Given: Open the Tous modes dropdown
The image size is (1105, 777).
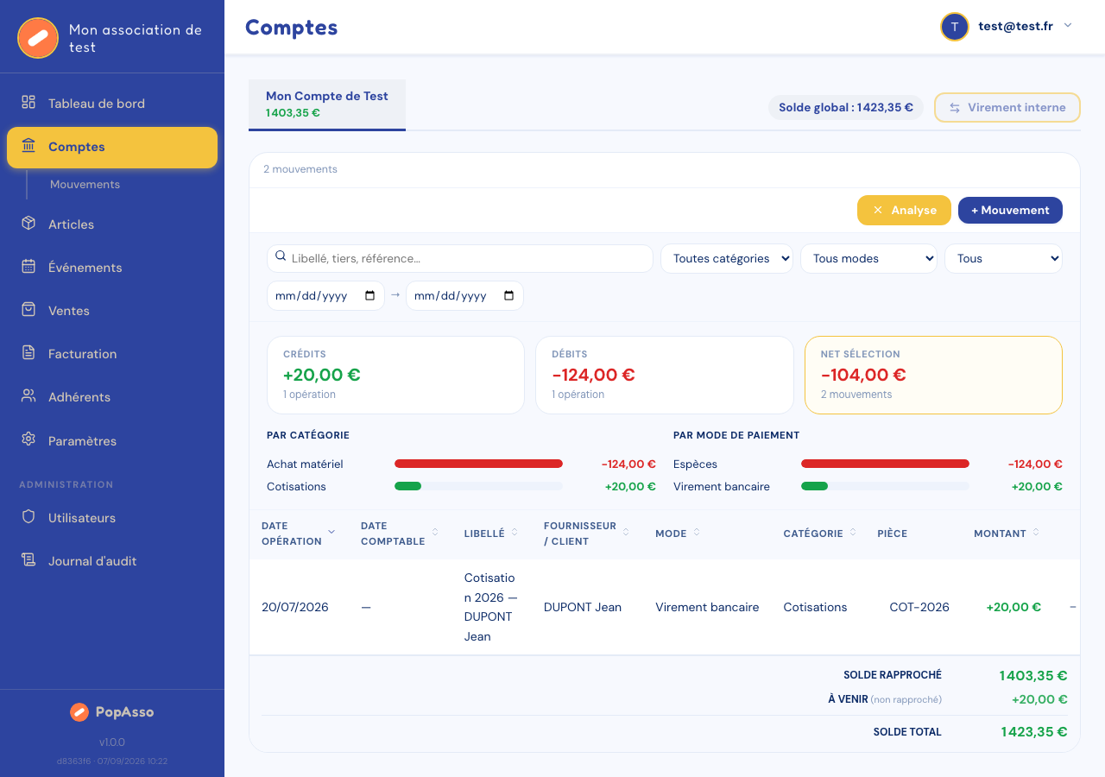Looking at the screenshot, I should coord(868,258).
